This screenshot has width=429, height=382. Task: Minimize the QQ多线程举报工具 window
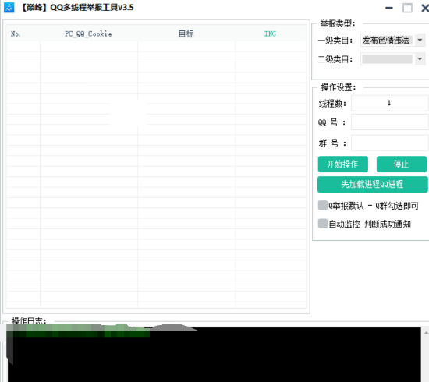click(389, 8)
